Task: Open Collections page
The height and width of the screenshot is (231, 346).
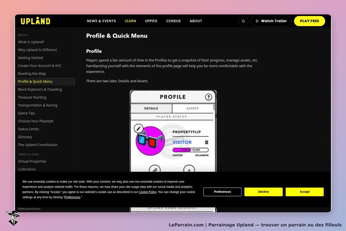Action: click(27, 169)
